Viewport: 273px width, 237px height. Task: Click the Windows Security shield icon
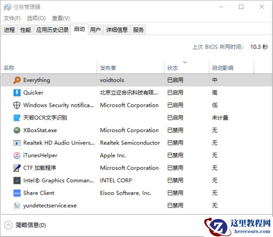pos(17,105)
